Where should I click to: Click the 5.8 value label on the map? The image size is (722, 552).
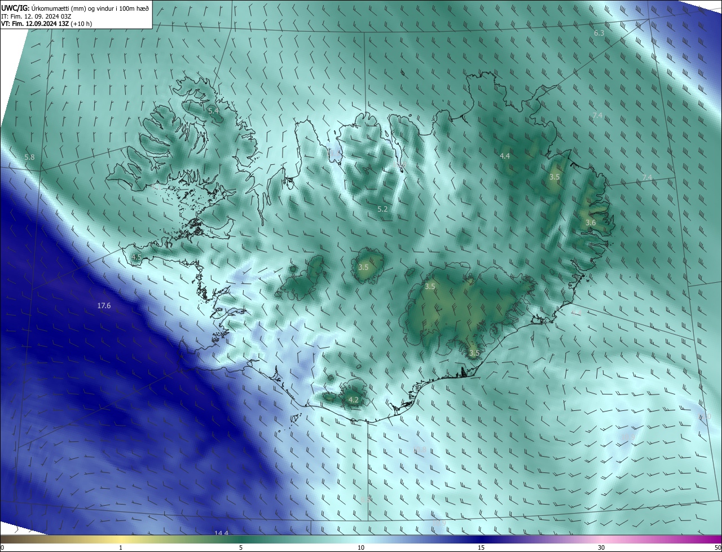click(x=30, y=156)
